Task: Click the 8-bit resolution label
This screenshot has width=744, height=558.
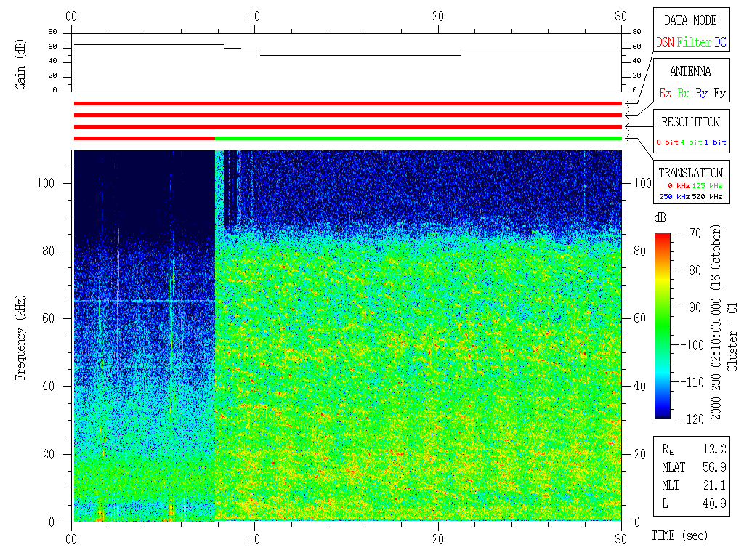Action: 668,142
